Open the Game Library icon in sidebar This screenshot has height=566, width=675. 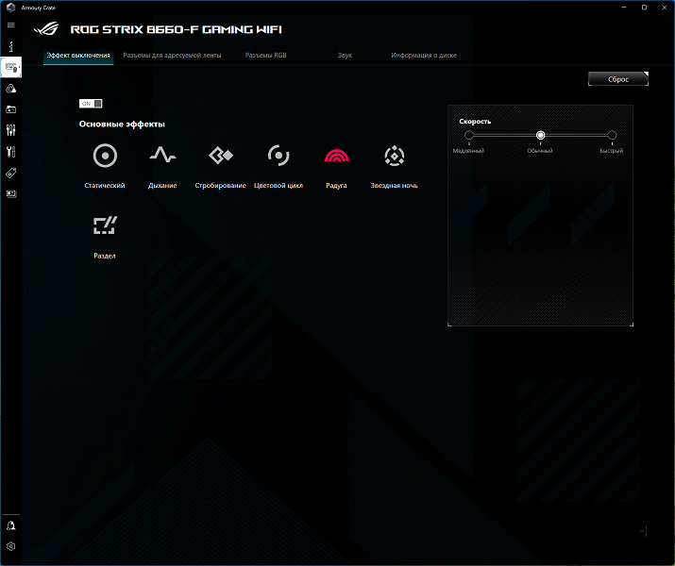click(10, 109)
